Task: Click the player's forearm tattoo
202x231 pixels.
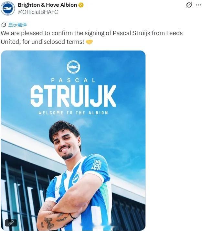Action: [49, 223]
